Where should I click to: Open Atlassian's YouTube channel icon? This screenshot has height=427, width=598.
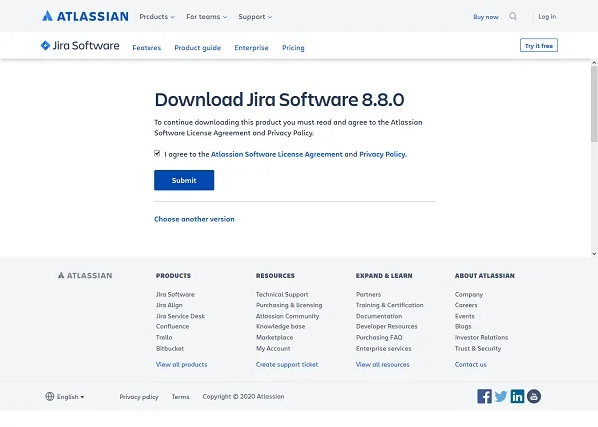click(x=534, y=396)
